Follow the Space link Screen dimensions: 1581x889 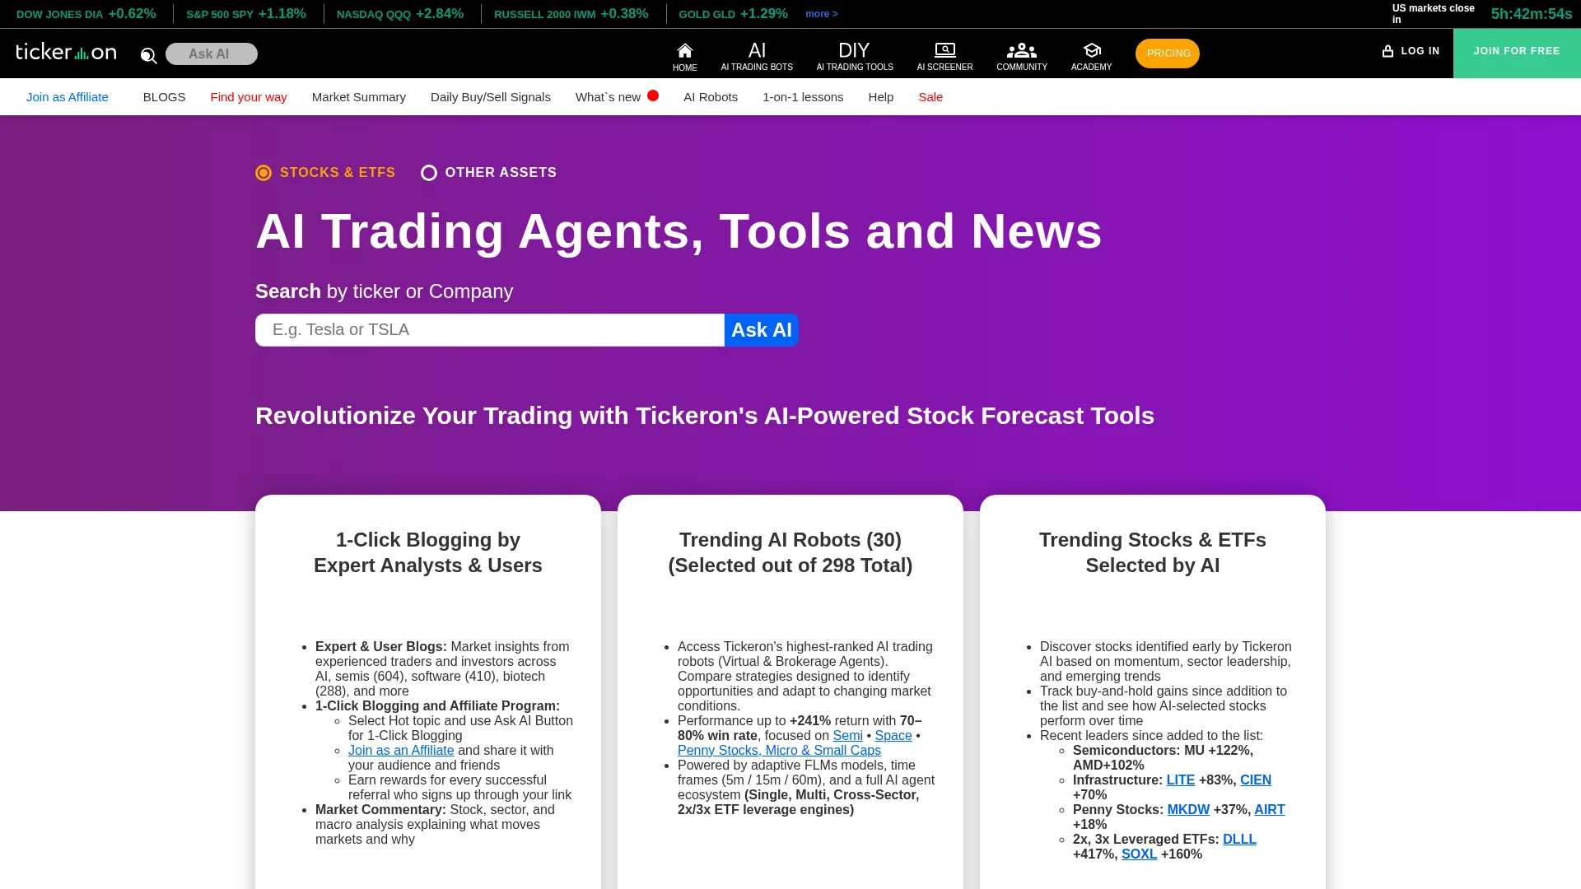tap(893, 736)
